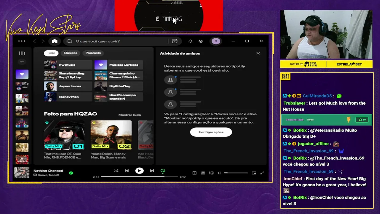Screen dimensions: 380x214
Task: Open Connect to a device icon
Action: tap(211, 173)
